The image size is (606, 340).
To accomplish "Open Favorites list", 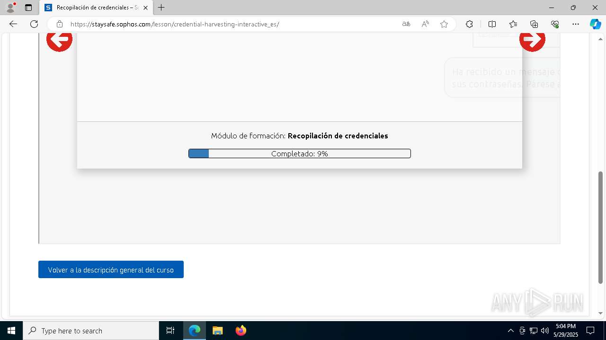I will [513, 24].
